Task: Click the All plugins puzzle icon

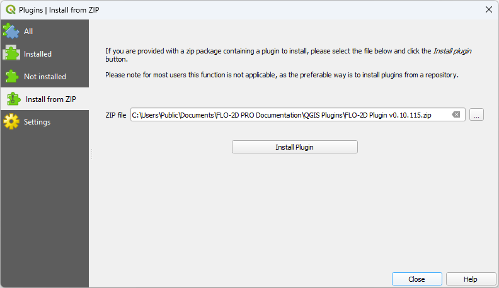Action: 11,31
